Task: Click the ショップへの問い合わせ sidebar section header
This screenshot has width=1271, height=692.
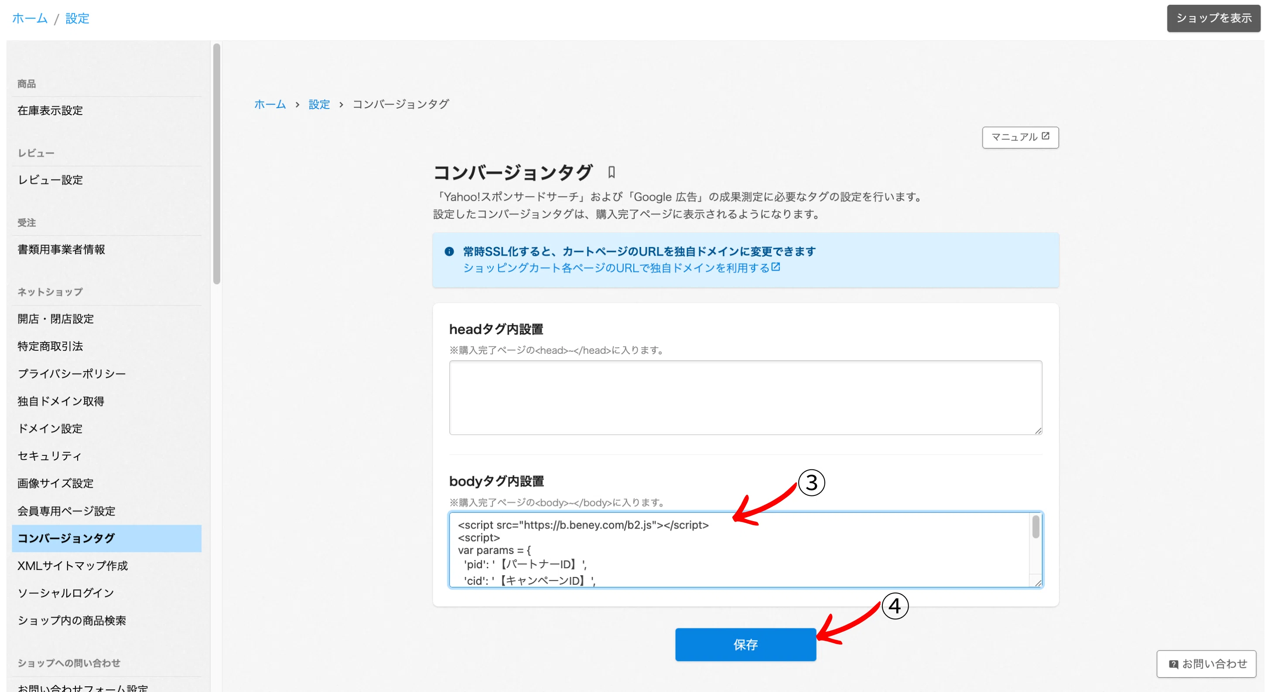Action: point(69,663)
